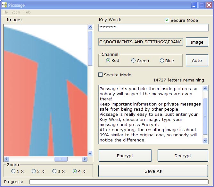Select the Blue channel radio button
214x187 pixels.
(162, 61)
